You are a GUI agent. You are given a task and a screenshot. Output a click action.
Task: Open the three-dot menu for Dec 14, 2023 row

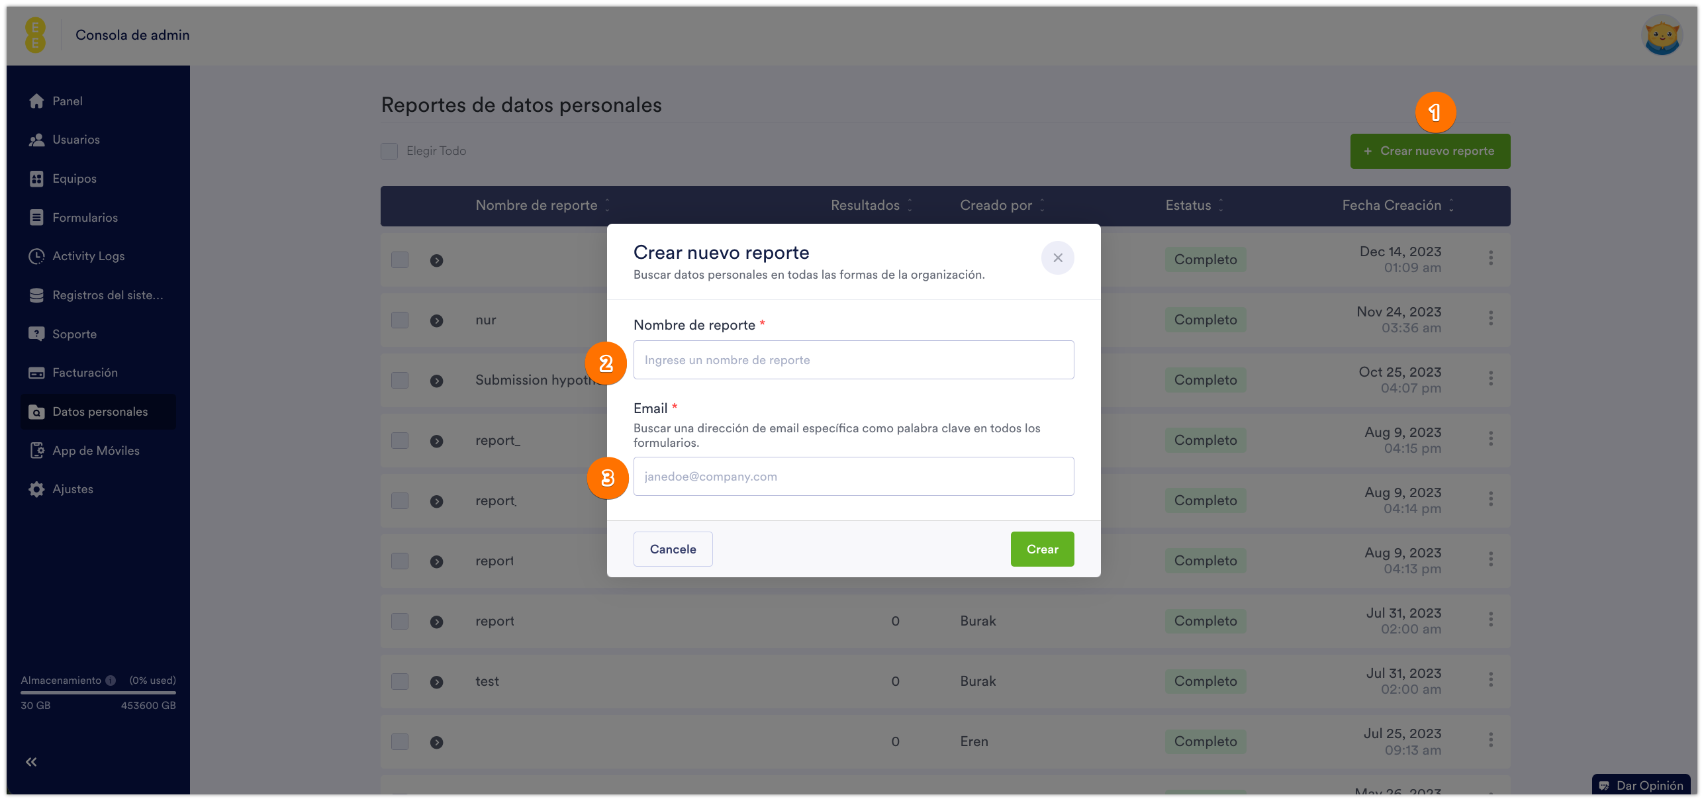click(x=1491, y=258)
